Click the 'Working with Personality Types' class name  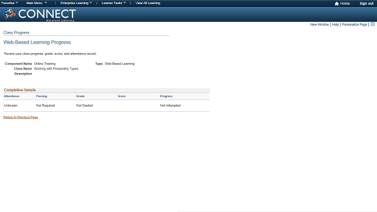pyautogui.click(x=57, y=69)
